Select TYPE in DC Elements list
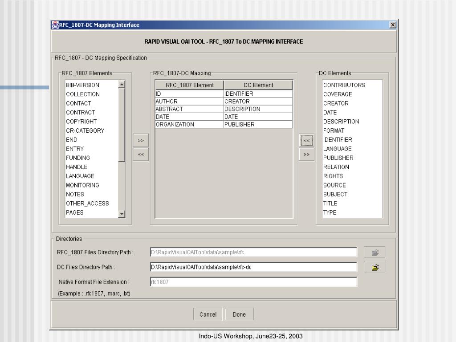456x342 pixels. coord(352,212)
